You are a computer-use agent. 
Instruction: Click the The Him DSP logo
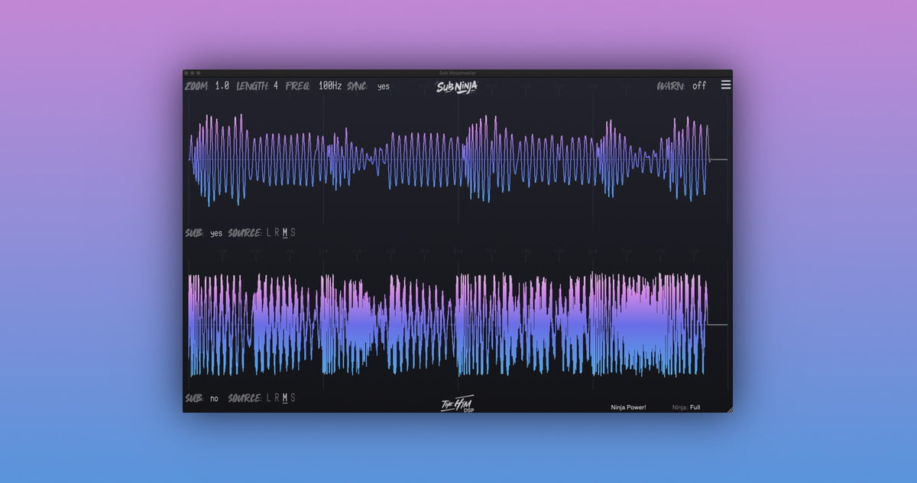[x=456, y=404]
